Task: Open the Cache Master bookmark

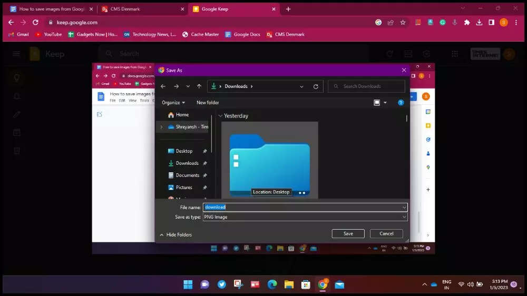Action: pyautogui.click(x=200, y=34)
